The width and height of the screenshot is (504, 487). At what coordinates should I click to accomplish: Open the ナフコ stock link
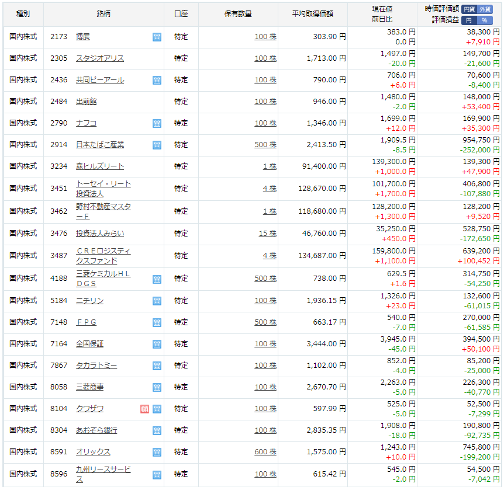(x=86, y=123)
